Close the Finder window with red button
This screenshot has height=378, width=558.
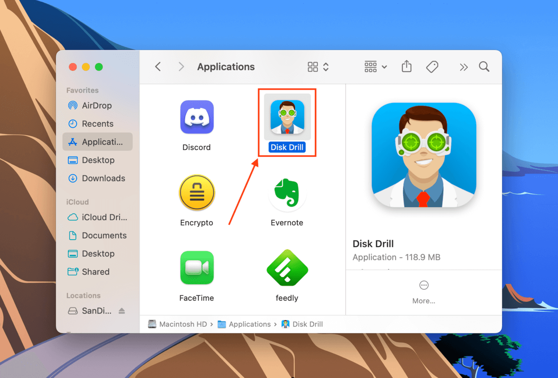point(73,67)
